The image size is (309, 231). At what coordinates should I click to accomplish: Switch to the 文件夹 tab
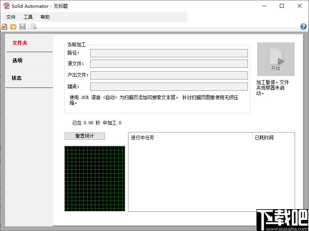(30, 43)
